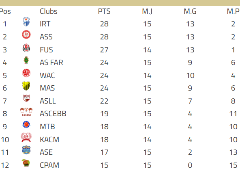
Task: Select the M.J column header
Action: [147, 11]
